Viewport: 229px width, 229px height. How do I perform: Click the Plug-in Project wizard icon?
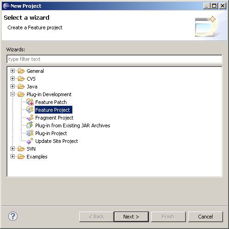pyautogui.click(x=30, y=133)
